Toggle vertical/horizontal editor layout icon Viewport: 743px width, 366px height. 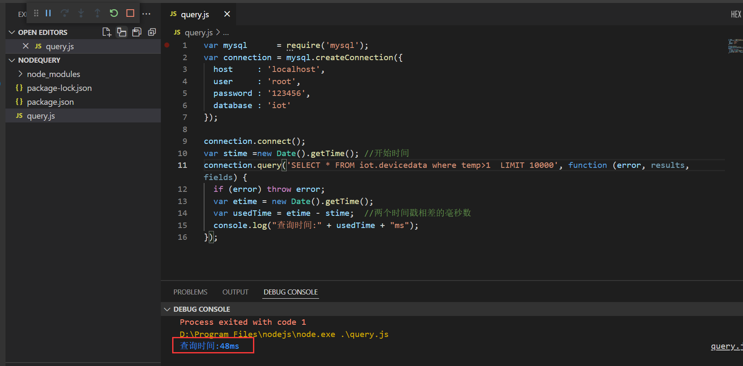[122, 32]
